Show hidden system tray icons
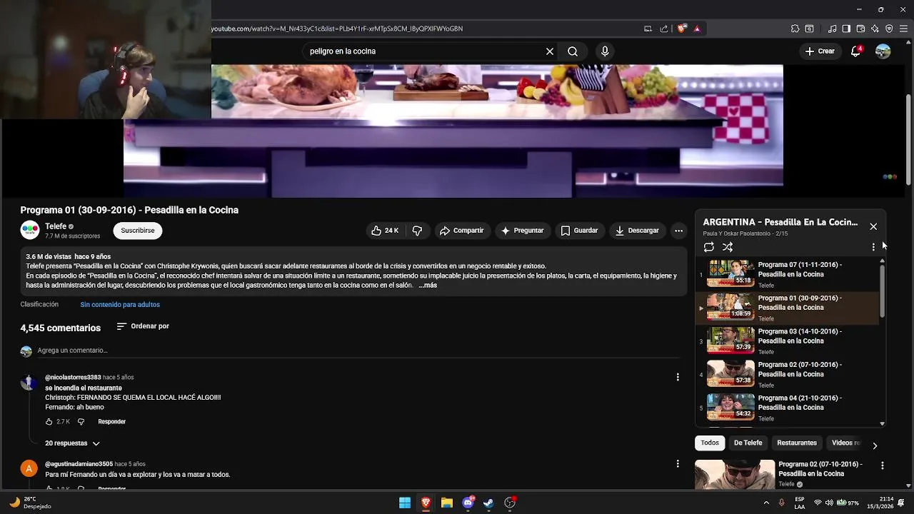Viewport: 914px width, 514px height. pos(766,503)
